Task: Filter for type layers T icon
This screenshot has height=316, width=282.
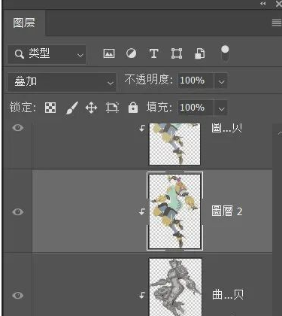Action: tap(153, 53)
